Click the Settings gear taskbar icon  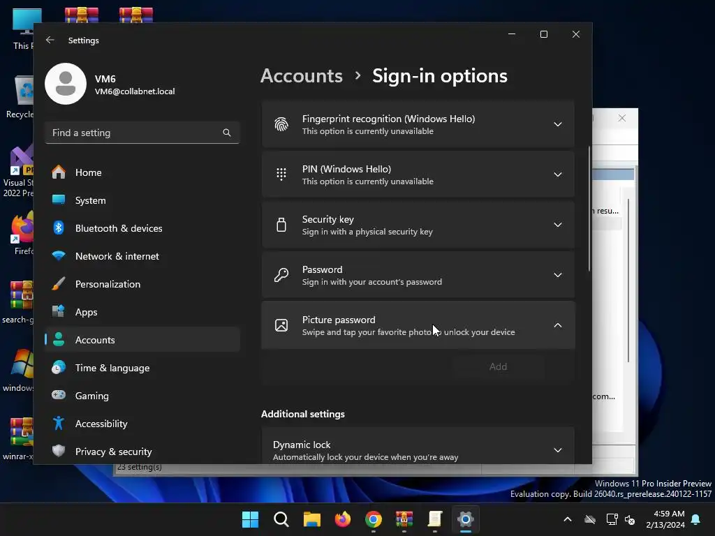tap(466, 519)
